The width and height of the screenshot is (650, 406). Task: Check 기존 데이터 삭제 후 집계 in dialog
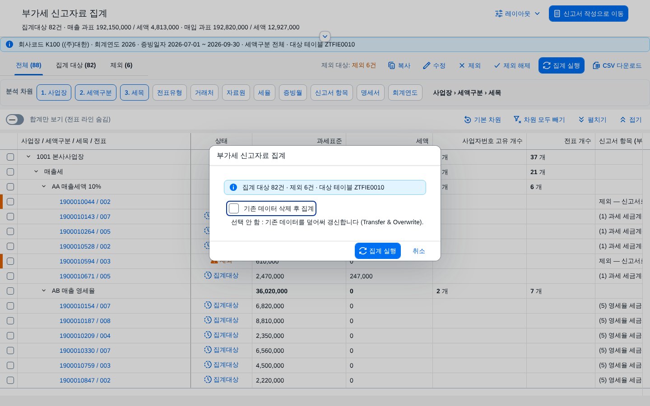tap(234, 208)
